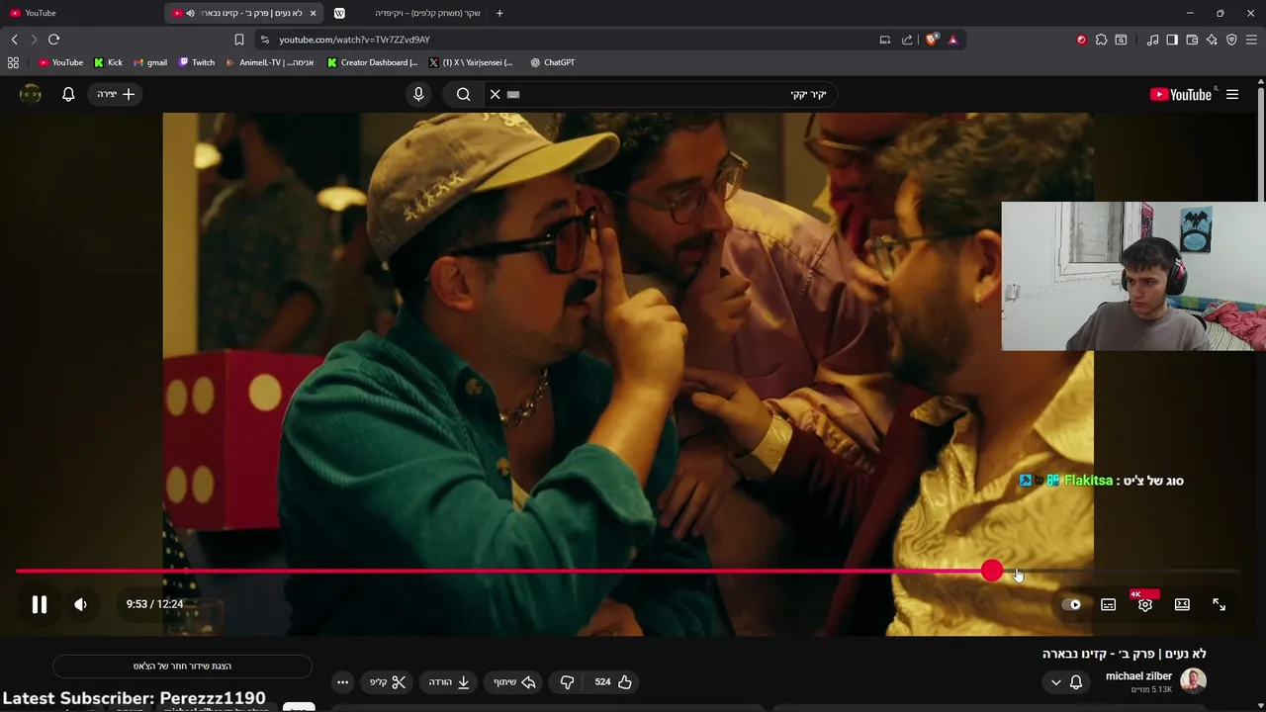Open the michael zilber channel link
This screenshot has width=1266, height=712.
pos(1139,675)
